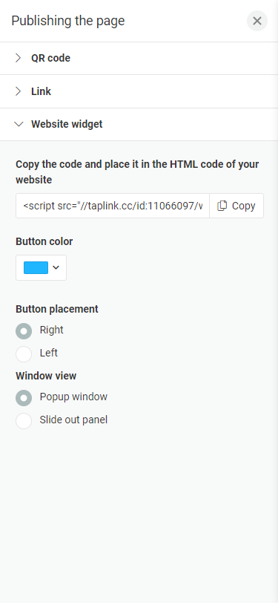Open the QR code section title
278x603 pixels.
(50, 58)
